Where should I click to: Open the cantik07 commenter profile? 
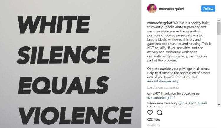(x=153, y=94)
